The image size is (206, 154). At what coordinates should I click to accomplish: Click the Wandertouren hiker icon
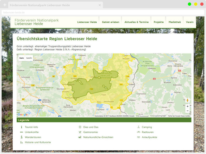[21, 137]
